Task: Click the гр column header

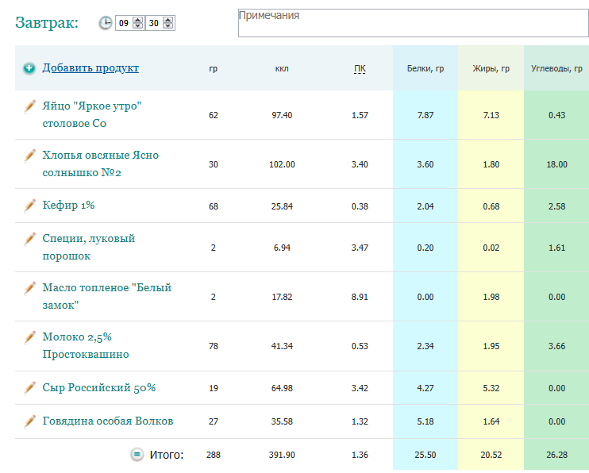Action: (213, 69)
